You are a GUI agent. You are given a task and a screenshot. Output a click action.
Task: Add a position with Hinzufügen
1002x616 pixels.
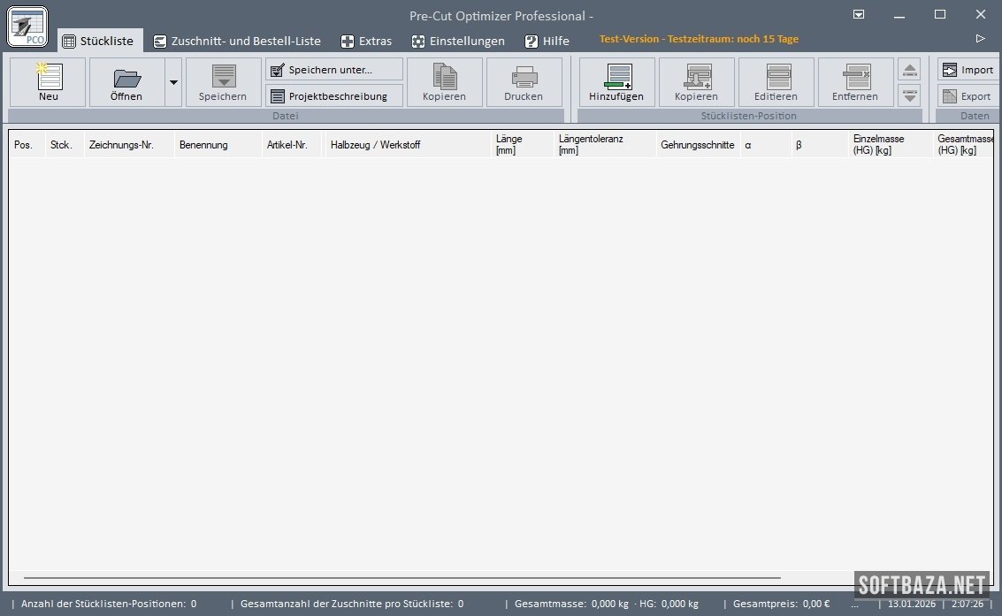[x=616, y=82]
